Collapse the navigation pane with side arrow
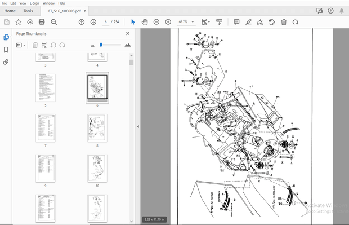Viewport: 349px width, 225px height. click(138, 126)
